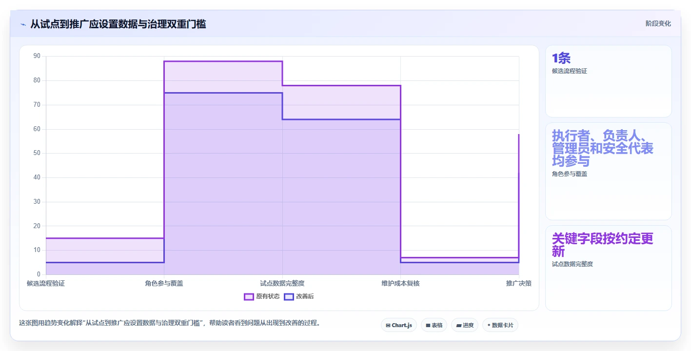Click the 角色参与覆盖 x-axis label
691x351 pixels.
164,283
